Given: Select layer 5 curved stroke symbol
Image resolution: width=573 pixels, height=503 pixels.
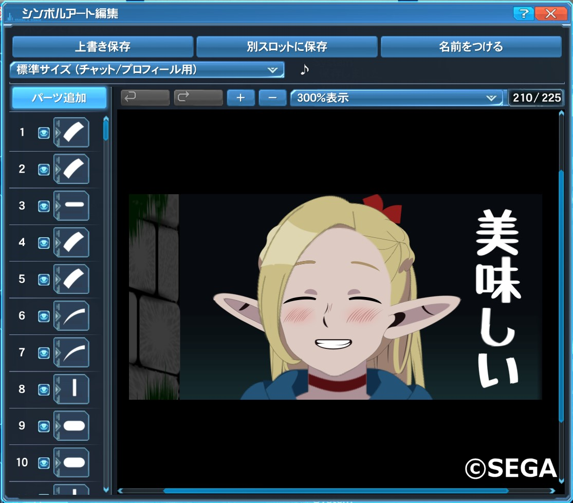Looking at the screenshot, I should point(71,279).
